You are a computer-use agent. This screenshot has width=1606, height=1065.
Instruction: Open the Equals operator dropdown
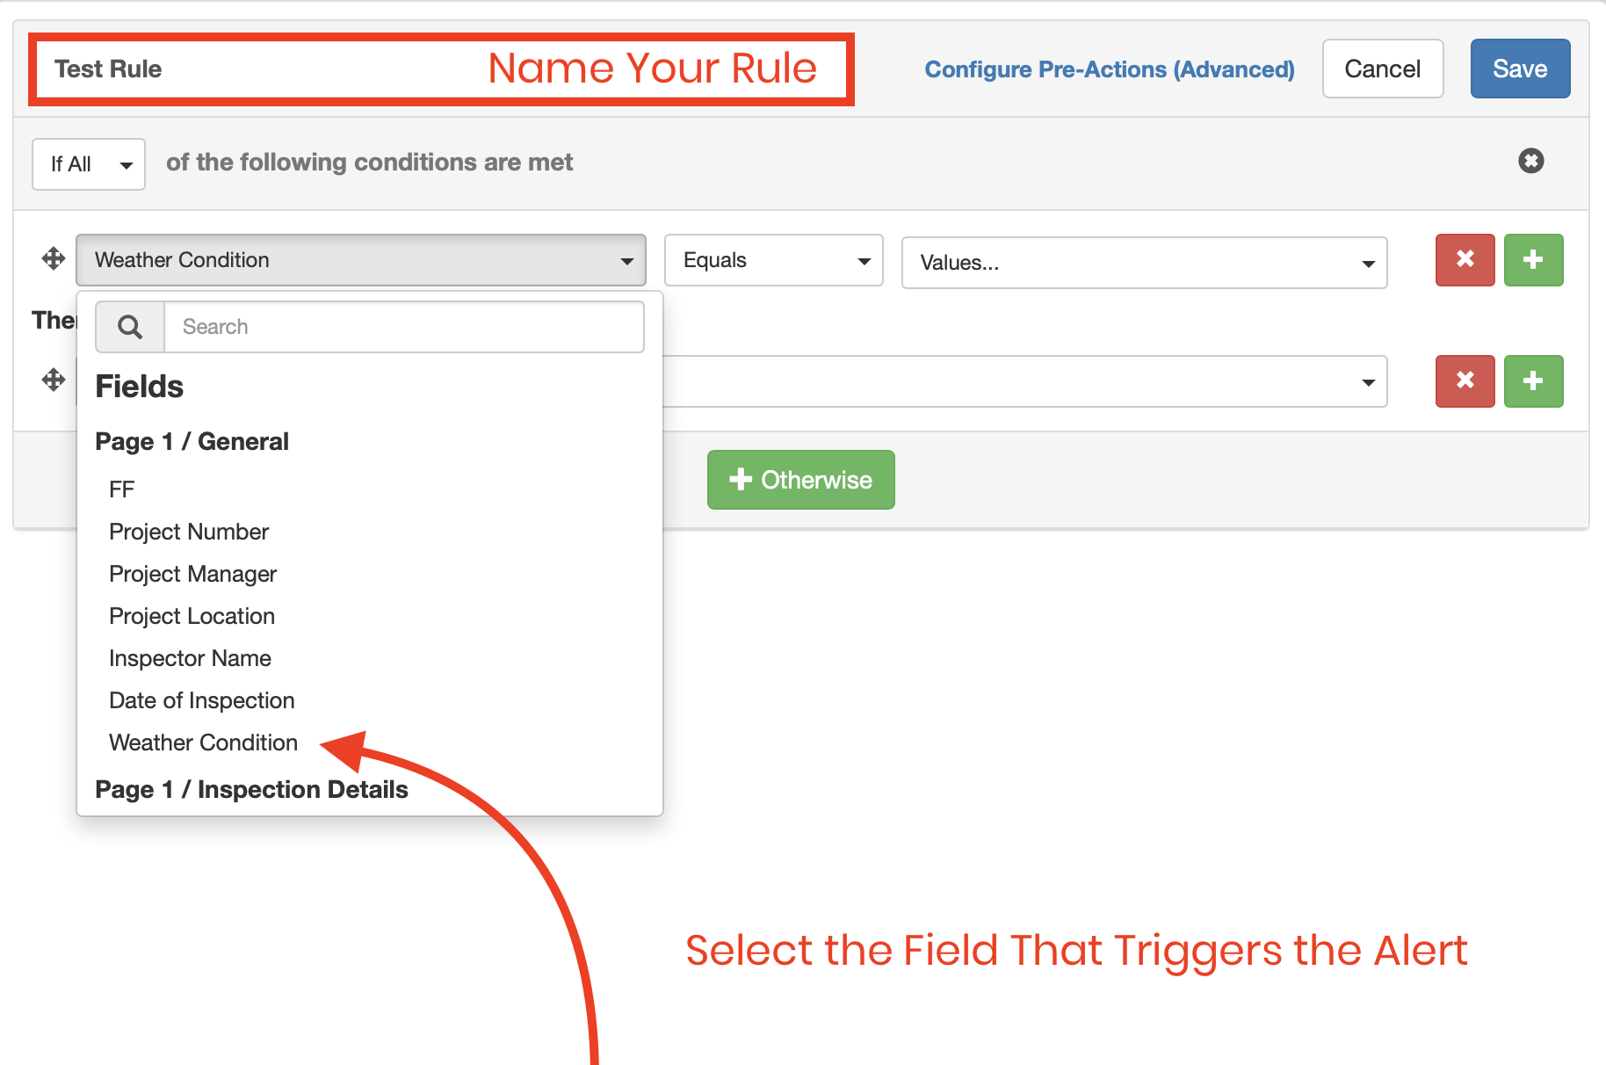773,260
